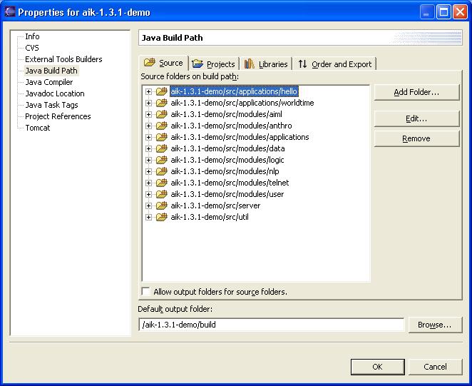Expand the src/modules/logic folder node
The height and width of the screenshot is (386, 472).
149,160
